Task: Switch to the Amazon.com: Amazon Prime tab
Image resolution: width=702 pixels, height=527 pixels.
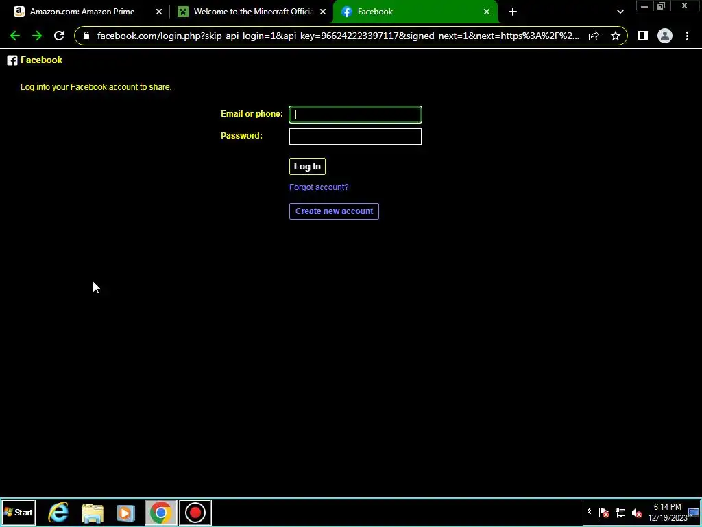Action: [x=82, y=12]
